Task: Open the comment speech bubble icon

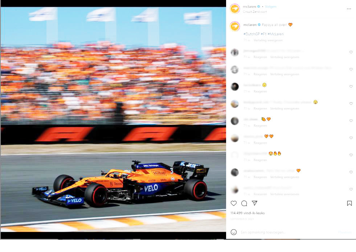Action: 244,203
